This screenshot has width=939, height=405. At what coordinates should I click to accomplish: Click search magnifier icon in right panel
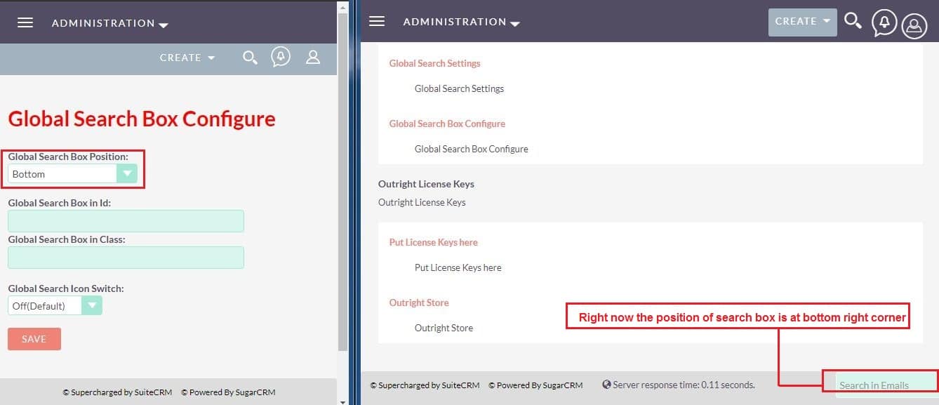(853, 21)
